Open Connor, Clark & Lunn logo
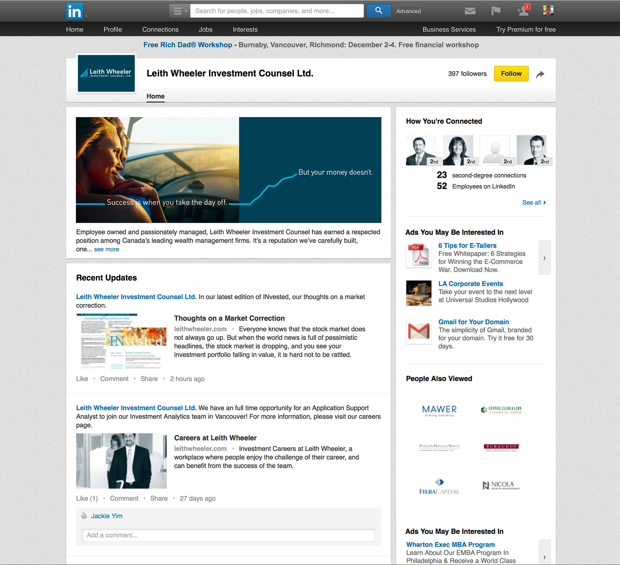The height and width of the screenshot is (565, 620). pos(501,410)
